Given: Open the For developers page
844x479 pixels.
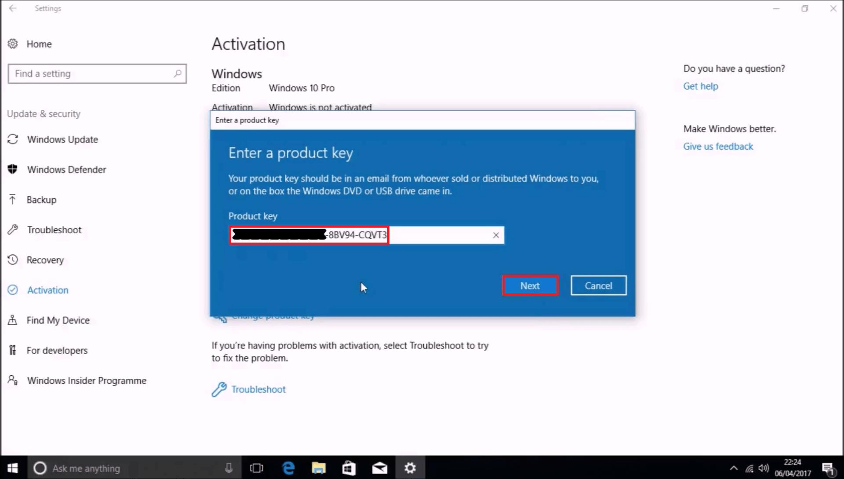Looking at the screenshot, I should pyautogui.click(x=57, y=350).
